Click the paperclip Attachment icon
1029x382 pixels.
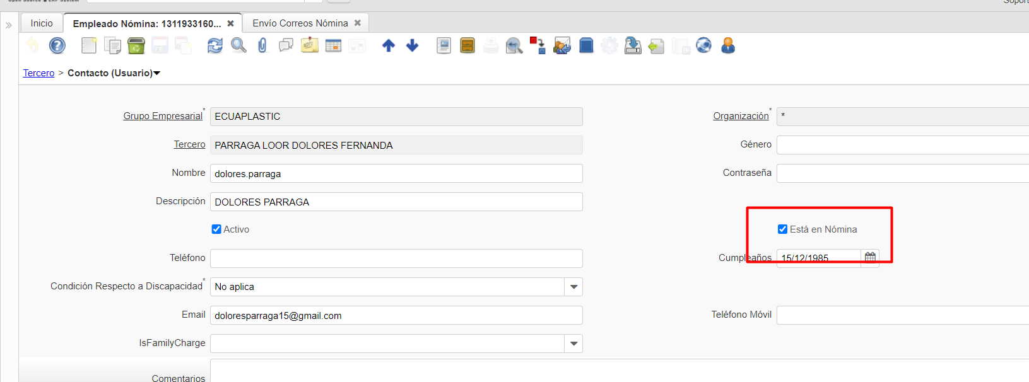pos(262,45)
